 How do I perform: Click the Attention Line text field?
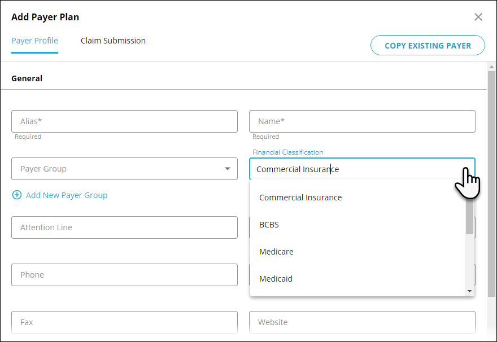125,227
